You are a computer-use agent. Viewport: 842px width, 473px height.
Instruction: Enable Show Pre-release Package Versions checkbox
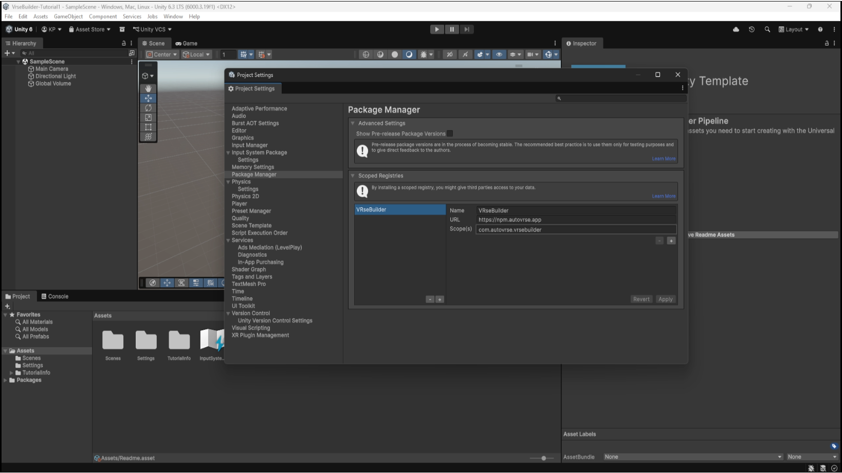(450, 134)
